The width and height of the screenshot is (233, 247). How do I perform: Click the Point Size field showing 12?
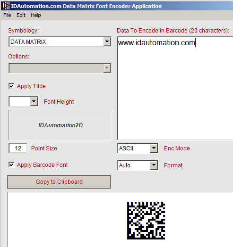(x=18, y=148)
